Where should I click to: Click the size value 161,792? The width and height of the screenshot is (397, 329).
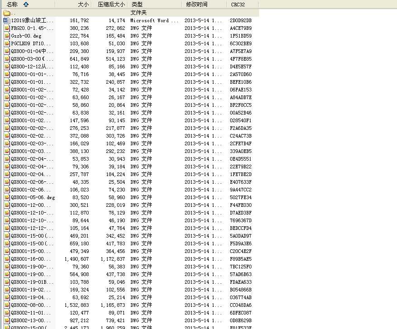point(79,20)
